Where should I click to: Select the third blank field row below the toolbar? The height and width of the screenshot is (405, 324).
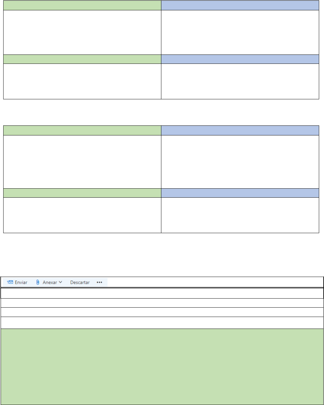tap(162, 312)
